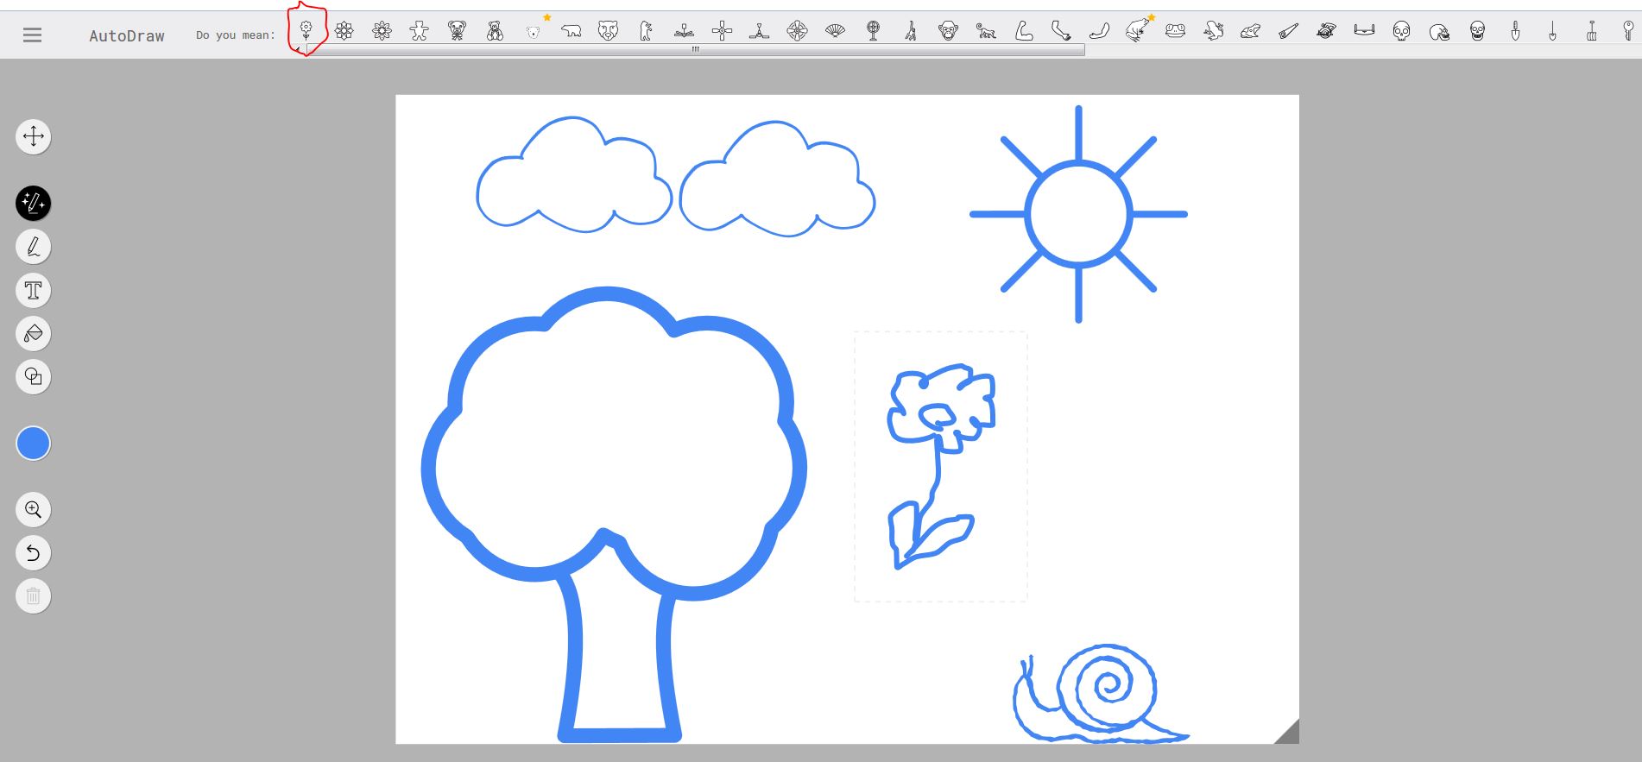The width and height of the screenshot is (1642, 762).
Task: Click the suggestions bar scrollbar thumb
Action: [696, 50]
